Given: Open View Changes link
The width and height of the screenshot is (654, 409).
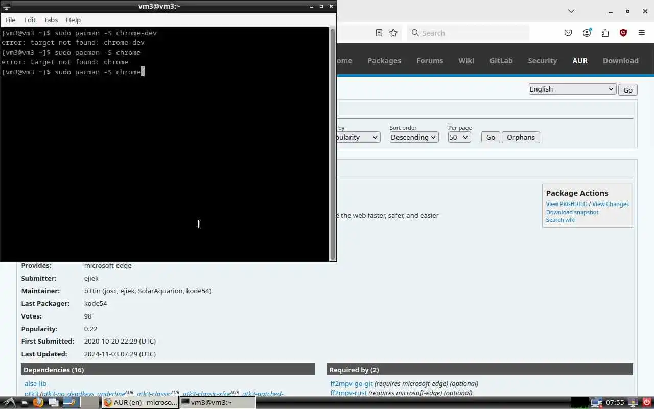Looking at the screenshot, I should (610, 204).
